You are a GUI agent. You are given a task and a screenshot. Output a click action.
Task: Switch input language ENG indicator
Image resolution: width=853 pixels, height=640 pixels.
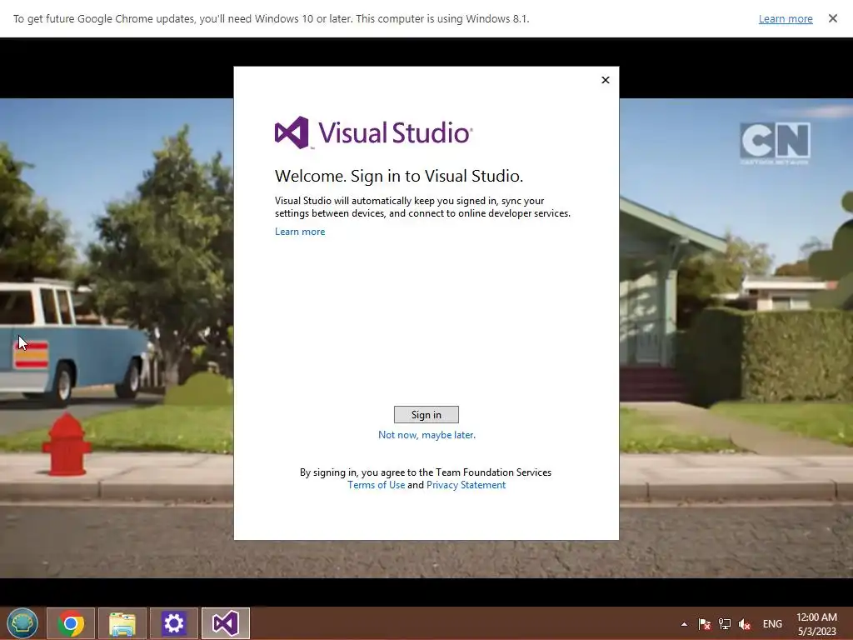772,624
